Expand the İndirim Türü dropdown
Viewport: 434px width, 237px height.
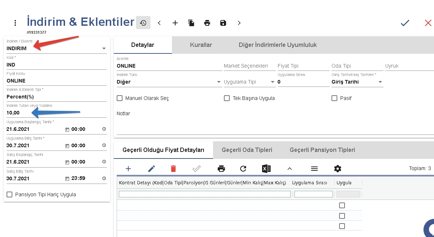(219, 82)
